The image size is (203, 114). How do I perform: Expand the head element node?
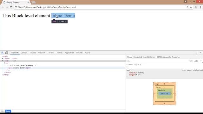pyautogui.click(x=3, y=59)
